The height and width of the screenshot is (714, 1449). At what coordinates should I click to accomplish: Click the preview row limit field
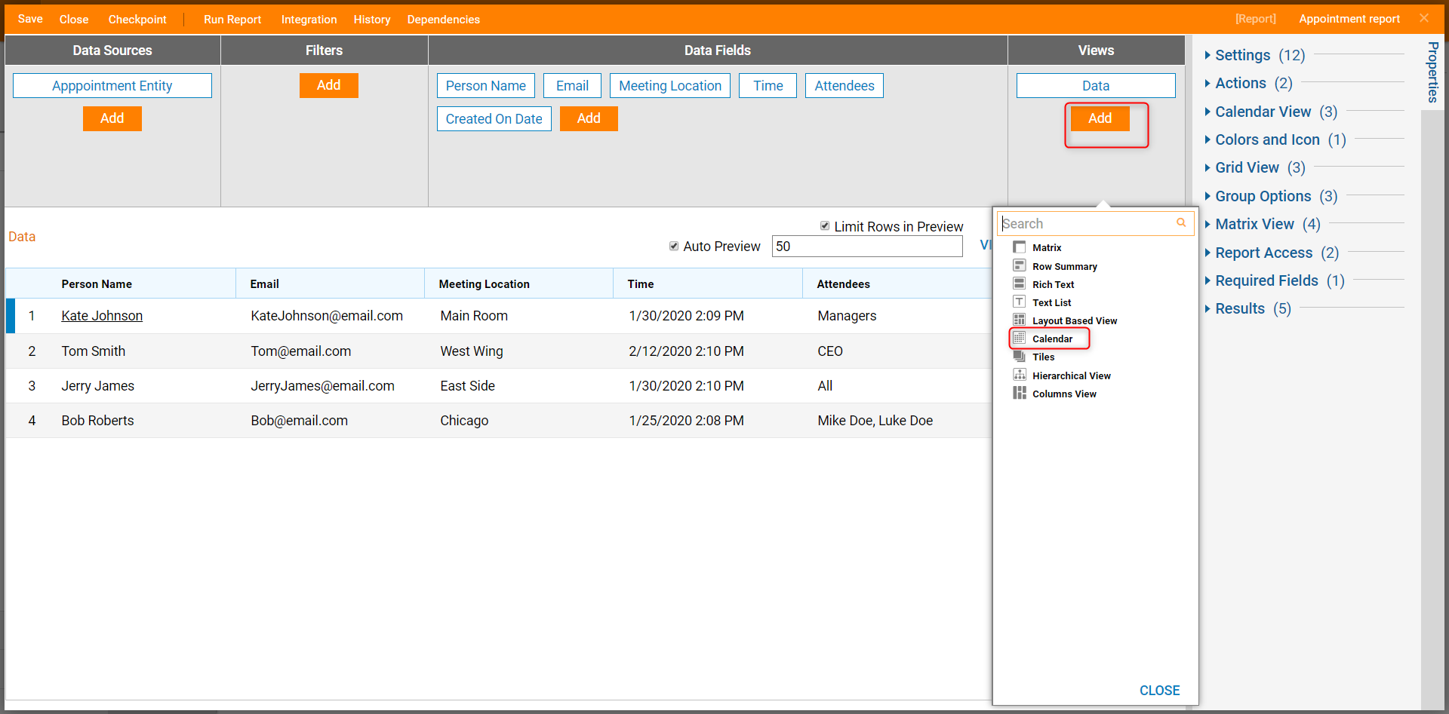click(x=867, y=247)
